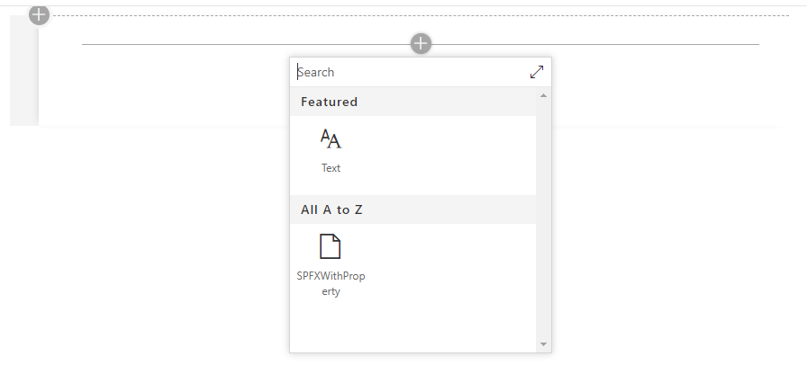The width and height of the screenshot is (807, 374).
Task: Click the dashed section divider line
Action: click(x=420, y=15)
